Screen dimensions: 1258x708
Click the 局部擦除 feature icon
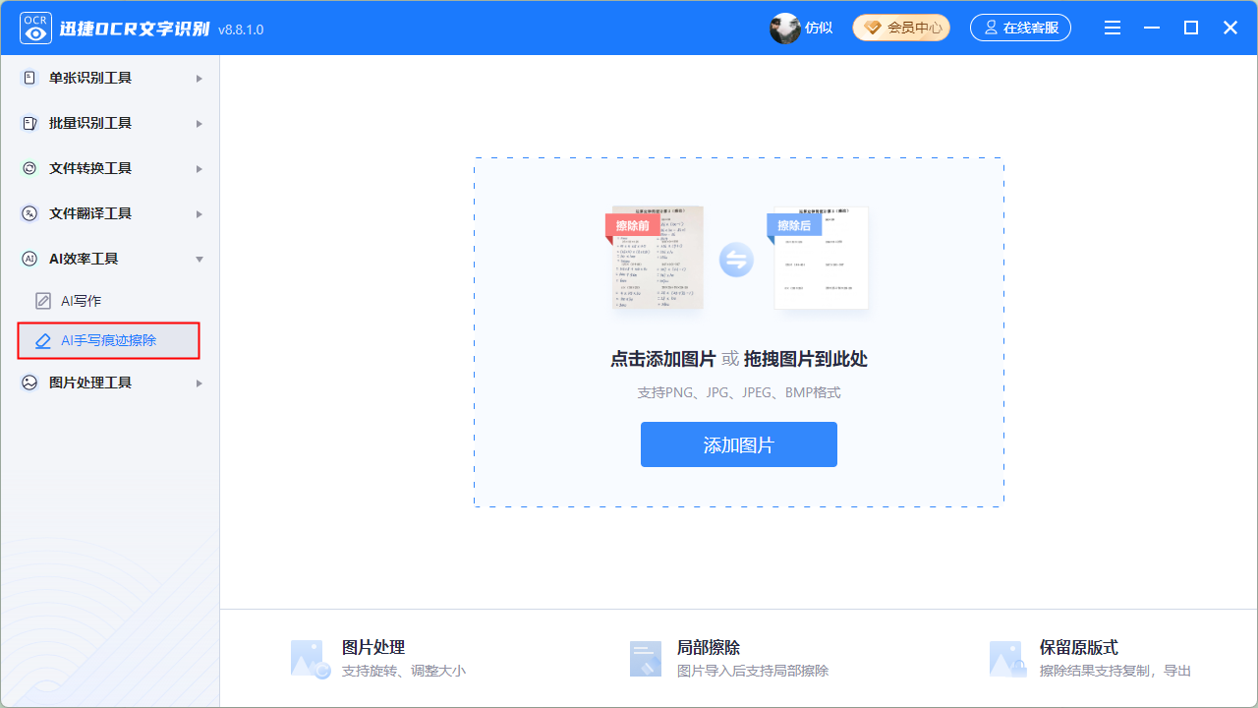pyautogui.click(x=646, y=658)
